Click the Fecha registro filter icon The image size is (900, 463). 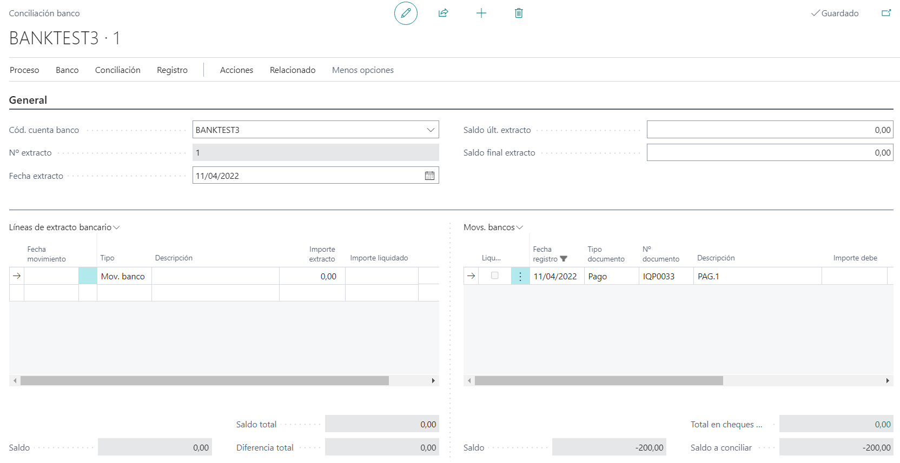click(564, 259)
